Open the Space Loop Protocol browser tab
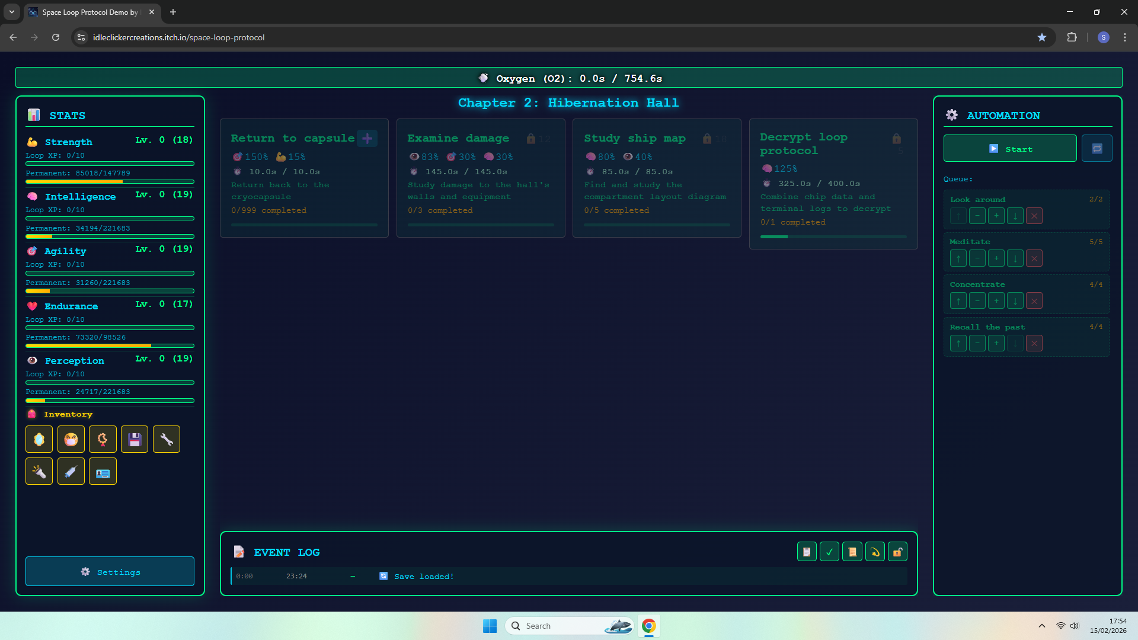Image resolution: width=1138 pixels, height=640 pixels. click(89, 12)
